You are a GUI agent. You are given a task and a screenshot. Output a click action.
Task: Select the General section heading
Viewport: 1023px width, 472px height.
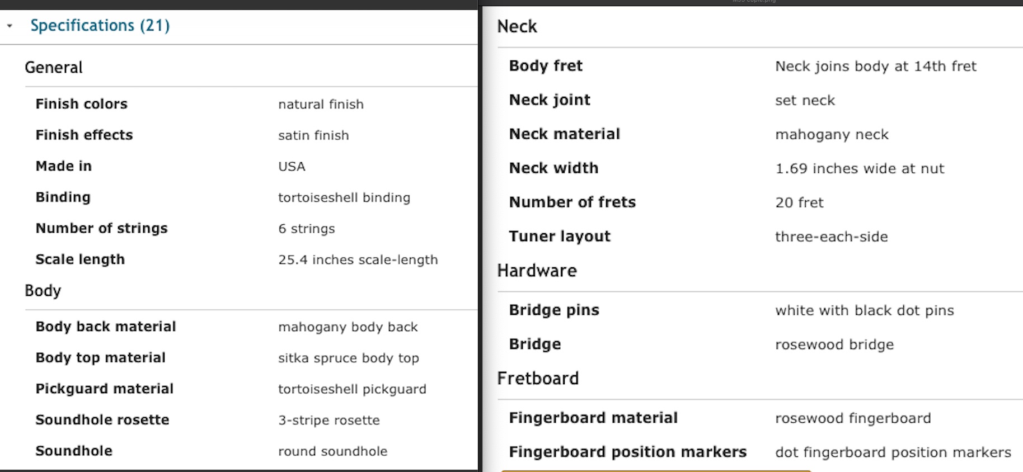[54, 68]
